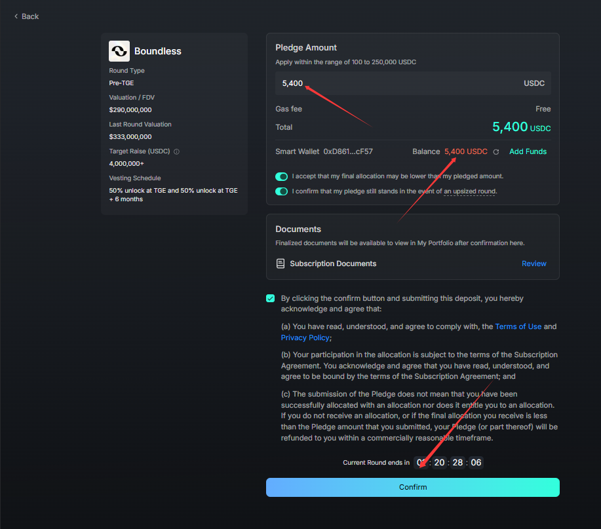Click the countdown timer seconds digits 06
This screenshot has width=601, height=529.
pyautogui.click(x=476, y=463)
